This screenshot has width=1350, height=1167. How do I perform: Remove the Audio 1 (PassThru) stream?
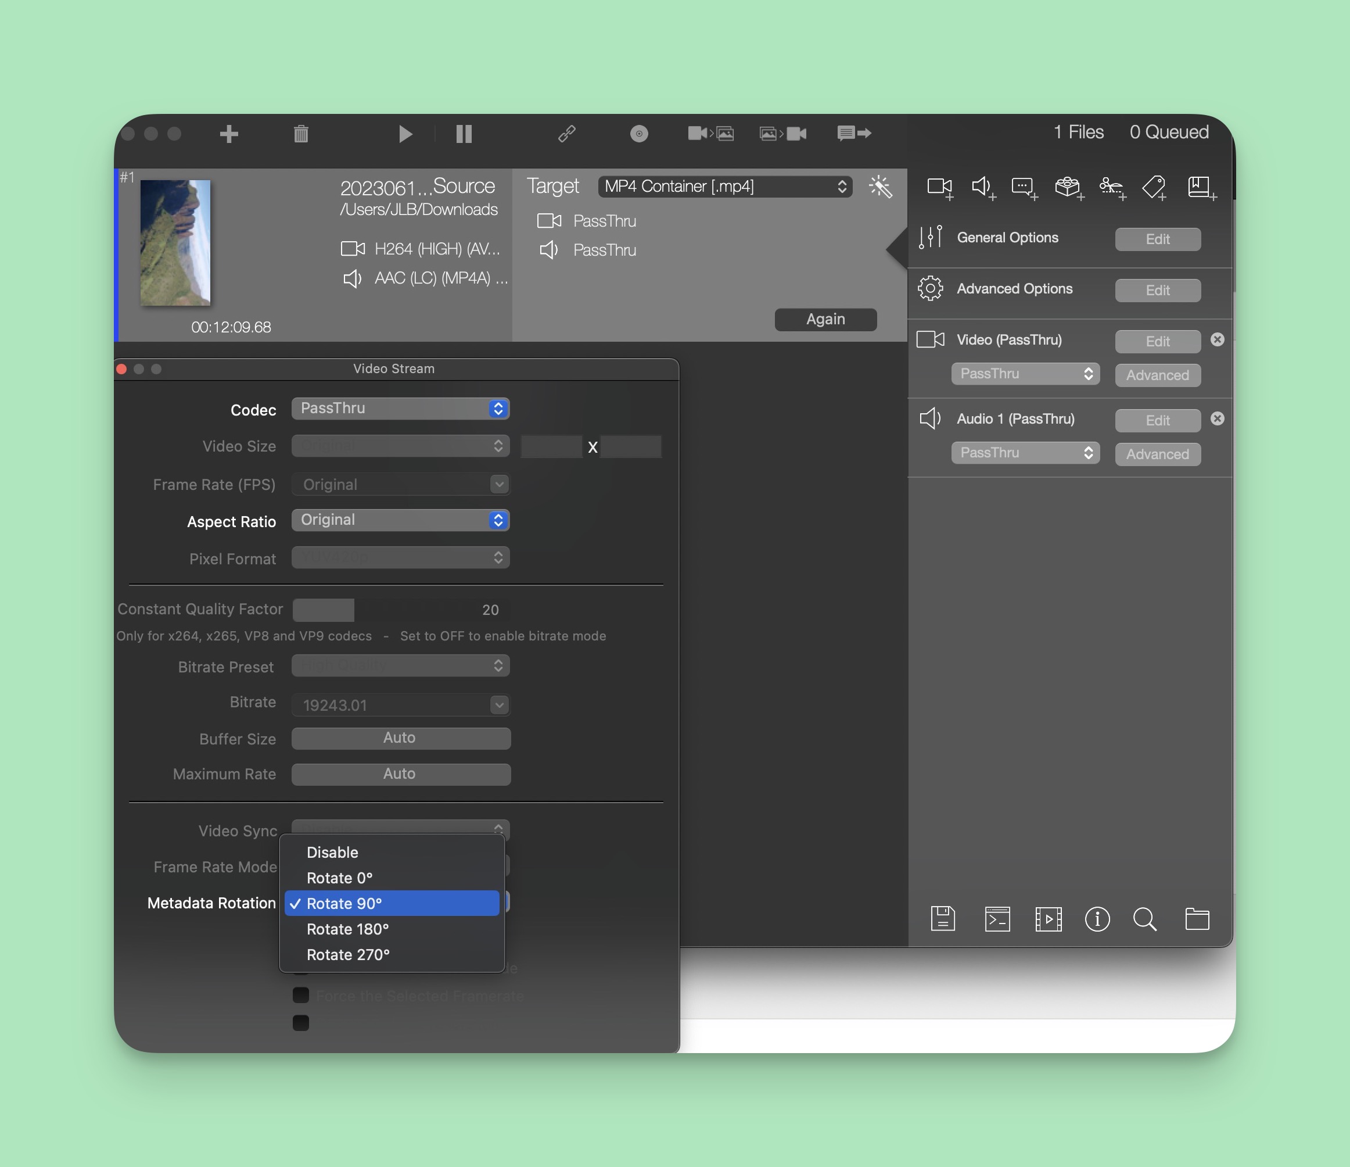1217,418
